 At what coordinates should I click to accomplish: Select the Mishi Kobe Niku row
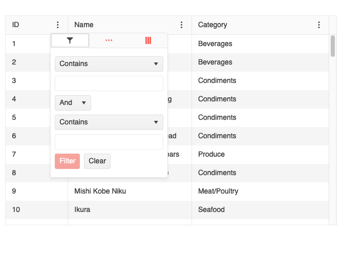click(167, 191)
